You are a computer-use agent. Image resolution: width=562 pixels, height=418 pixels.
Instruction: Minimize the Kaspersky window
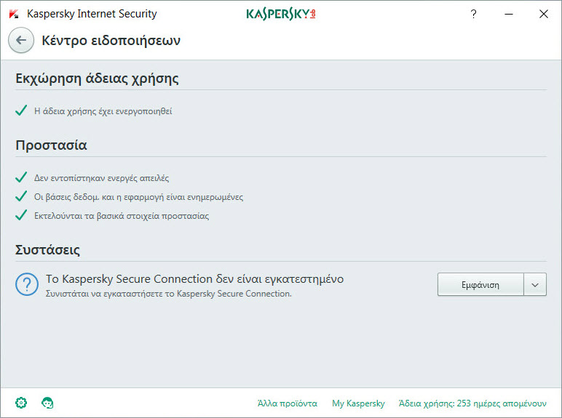click(x=509, y=14)
